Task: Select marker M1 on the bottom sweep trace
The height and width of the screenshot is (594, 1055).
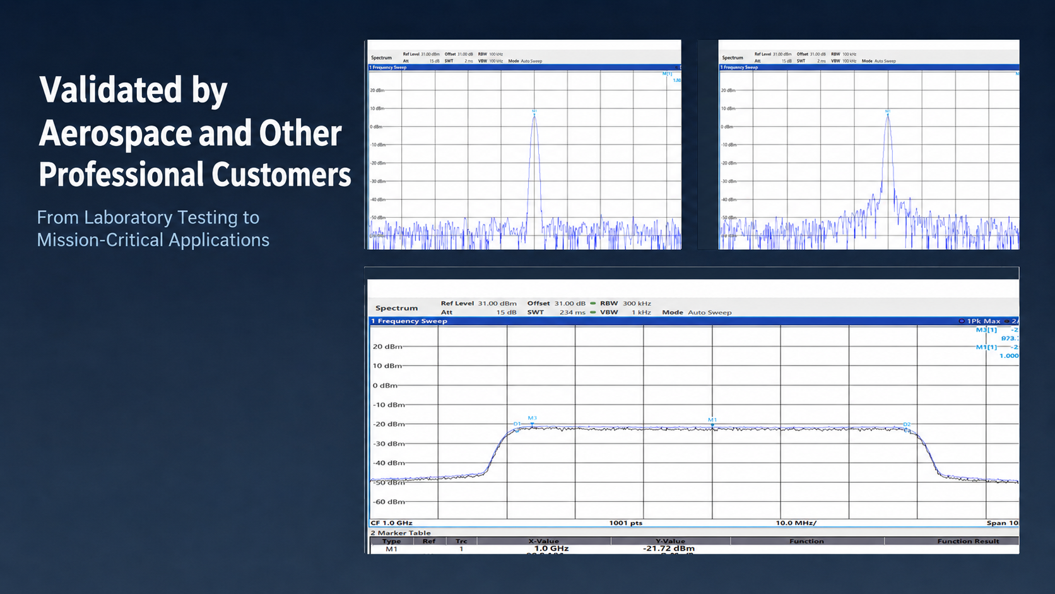Action: 712,421
